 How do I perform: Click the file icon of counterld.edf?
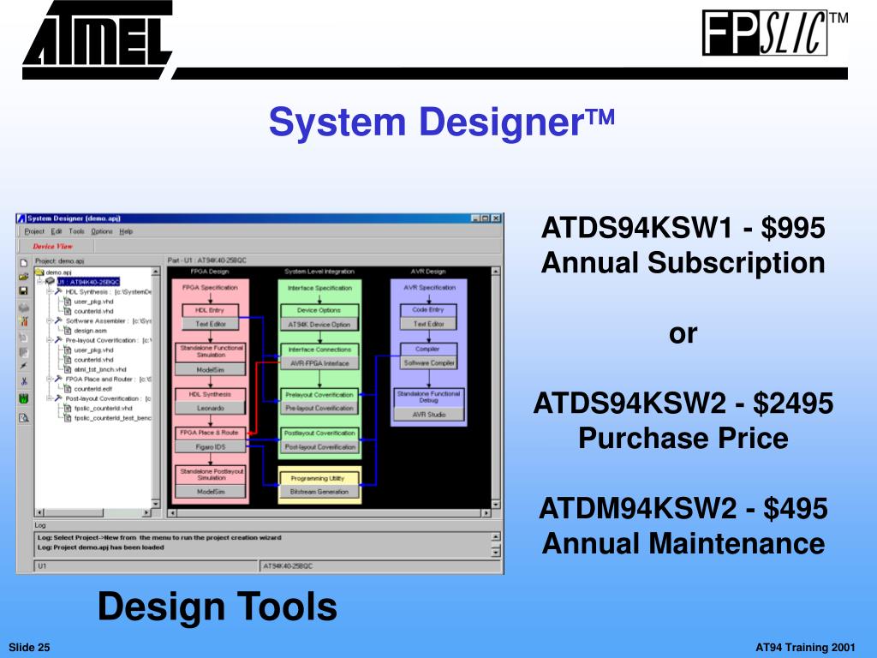pos(68,388)
